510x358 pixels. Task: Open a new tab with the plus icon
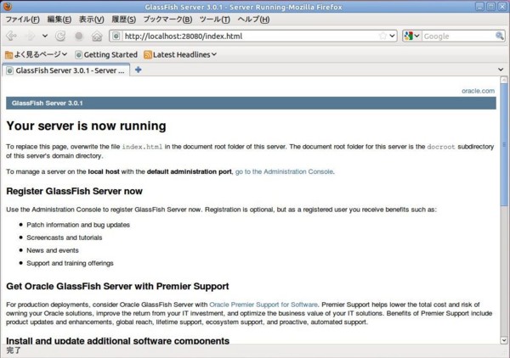click(138, 70)
